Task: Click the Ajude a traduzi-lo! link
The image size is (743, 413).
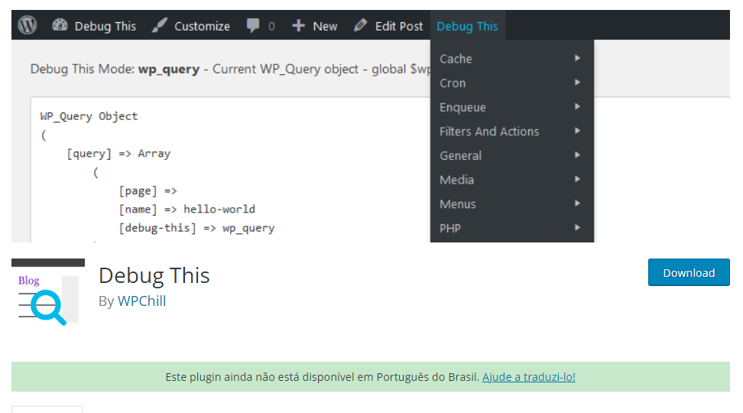Action: (x=529, y=377)
